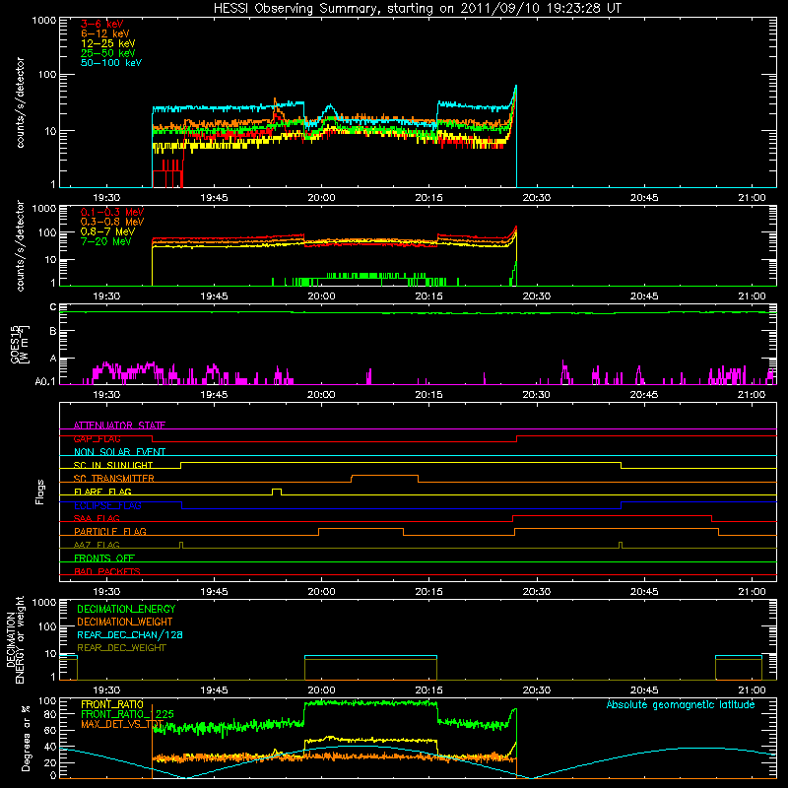Select the DECIMATION_ENERGY legend label
The width and height of the screenshot is (788, 788).
tap(126, 609)
